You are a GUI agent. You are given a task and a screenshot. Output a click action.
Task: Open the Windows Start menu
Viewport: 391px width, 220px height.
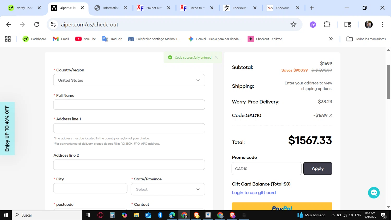pos(6,215)
